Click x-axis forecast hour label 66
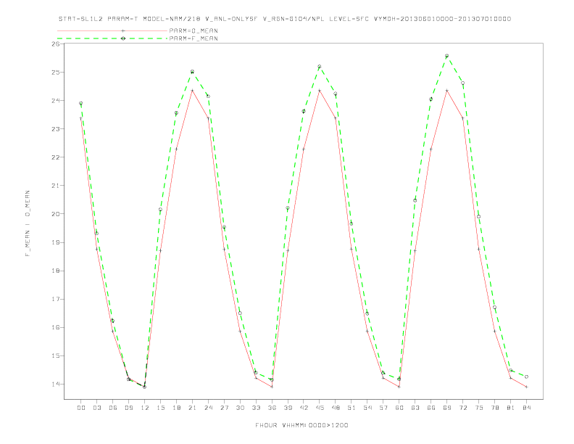Screen dimensions: 574x444 431,408
